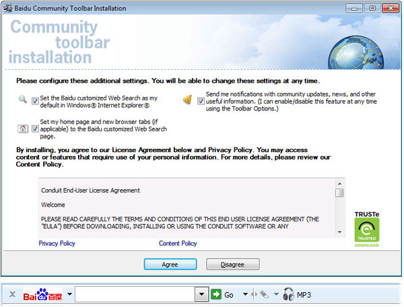
Task: Click the home page setting icon
Action: coord(23,129)
